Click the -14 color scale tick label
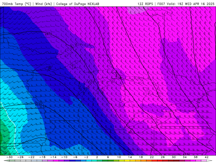Image resolution: width=216 pixels, height=162 pixels. [53, 157]
